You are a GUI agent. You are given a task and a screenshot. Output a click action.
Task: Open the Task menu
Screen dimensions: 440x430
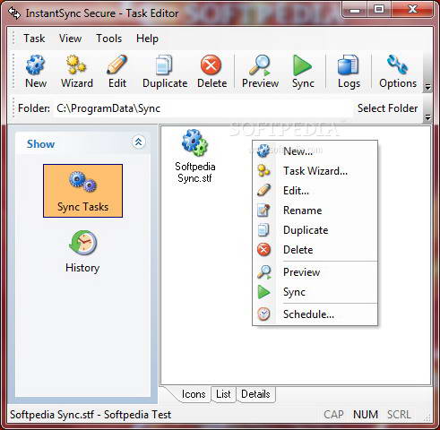(x=34, y=39)
